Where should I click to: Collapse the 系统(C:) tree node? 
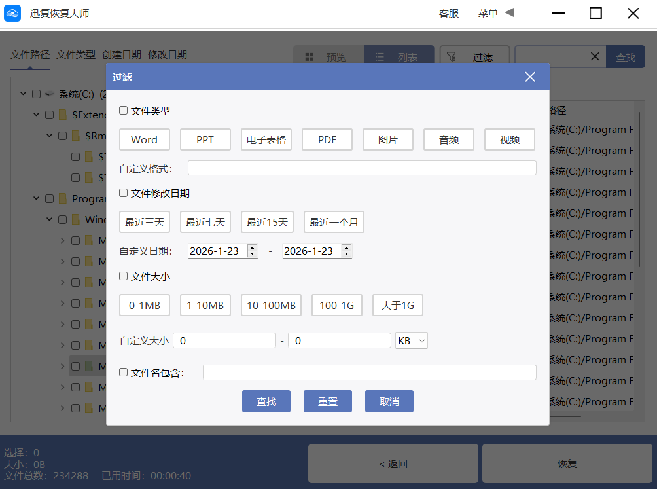click(23, 94)
